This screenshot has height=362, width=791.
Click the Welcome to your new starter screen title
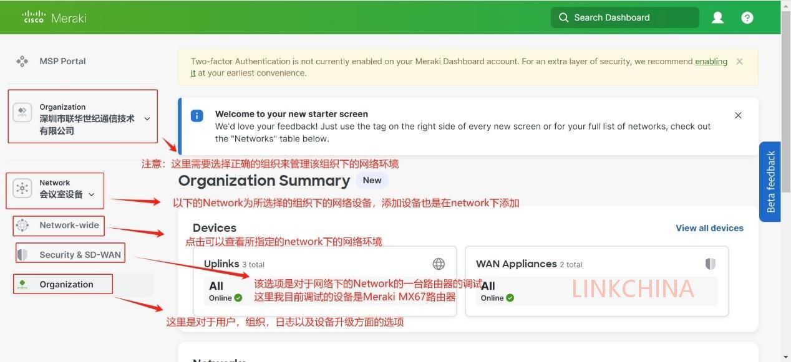[x=291, y=114]
